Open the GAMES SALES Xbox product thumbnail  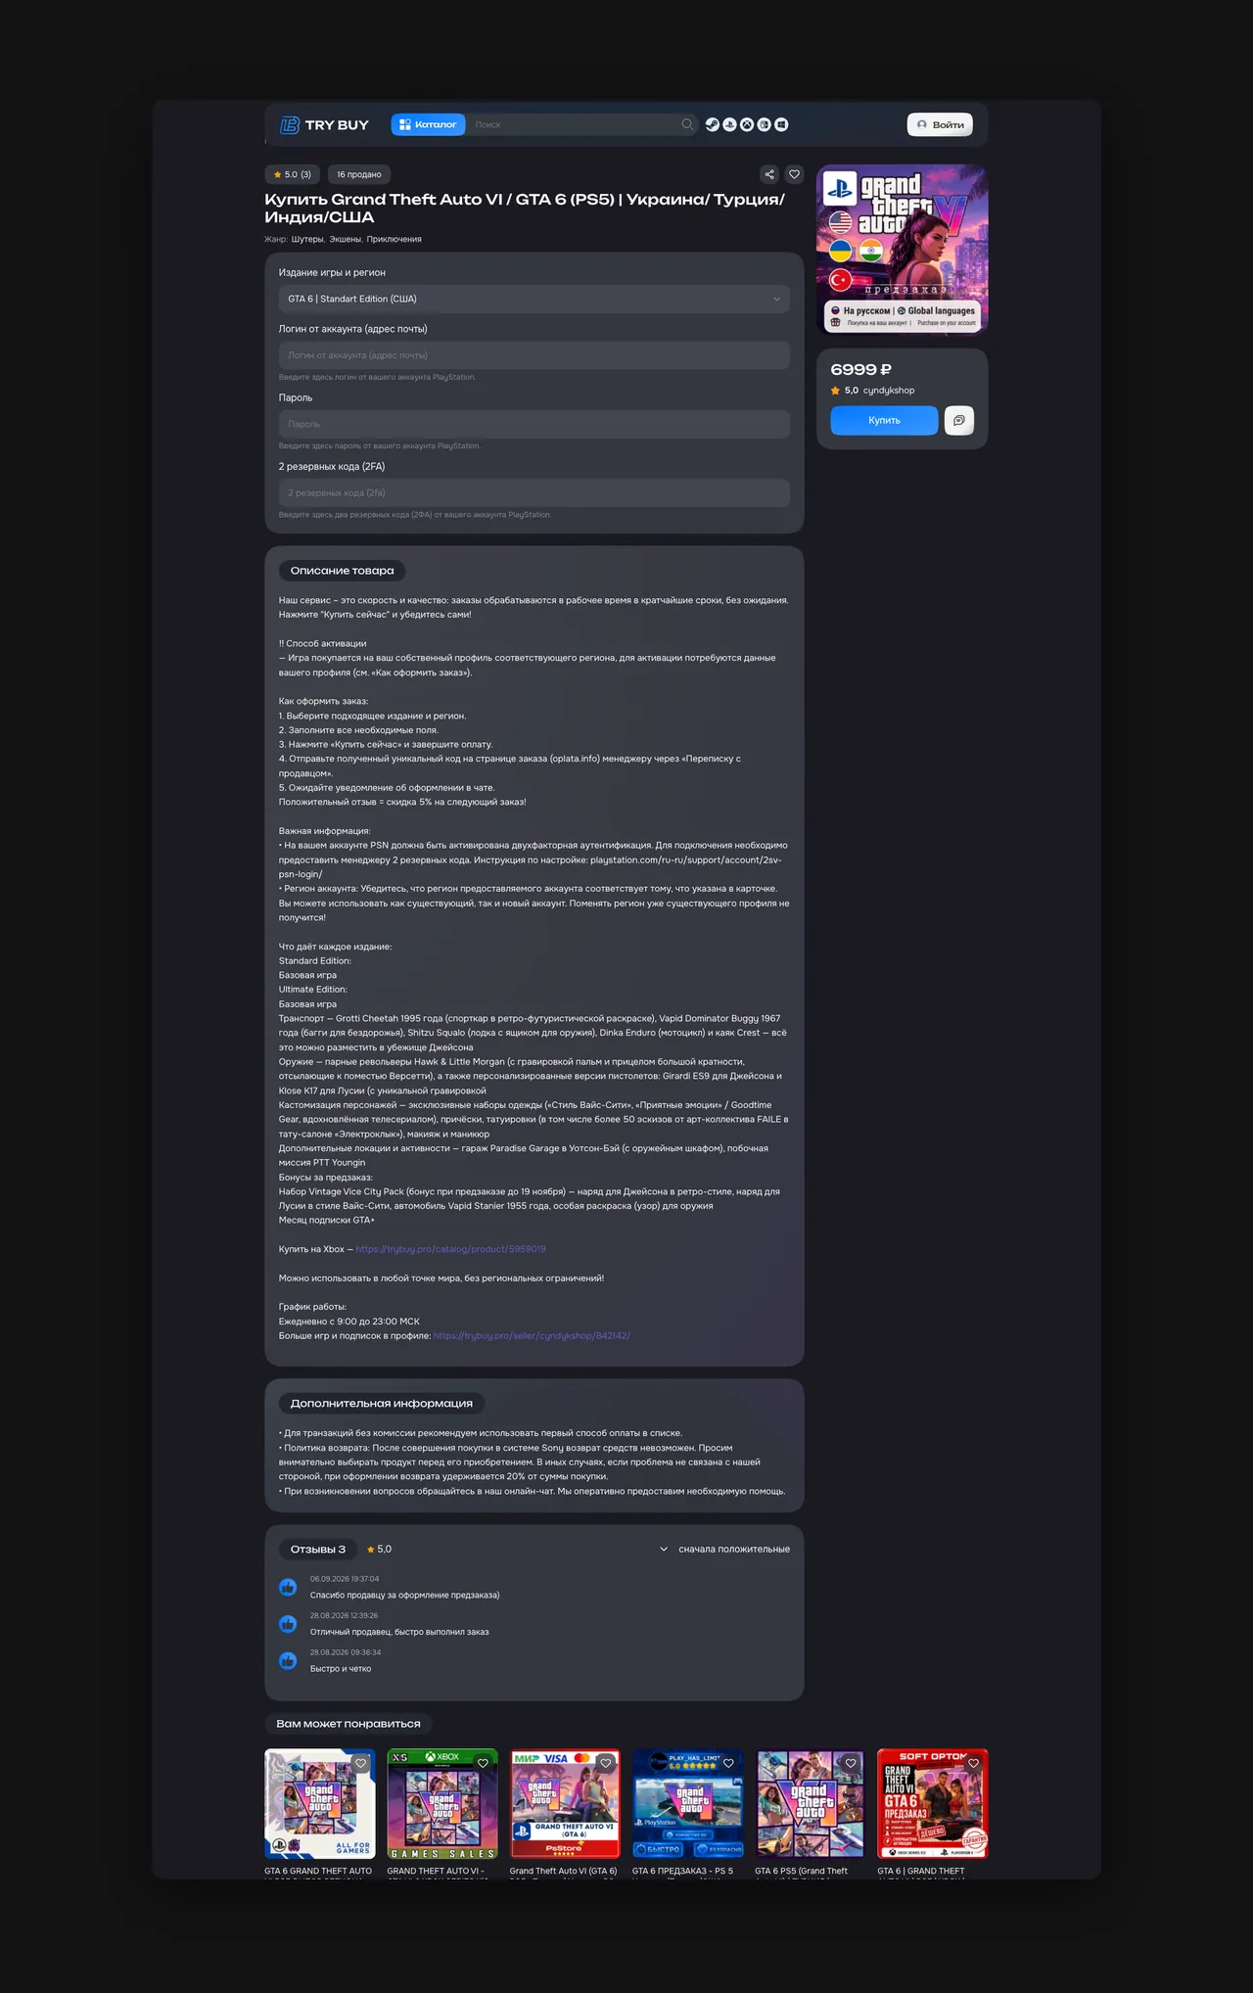(442, 1803)
